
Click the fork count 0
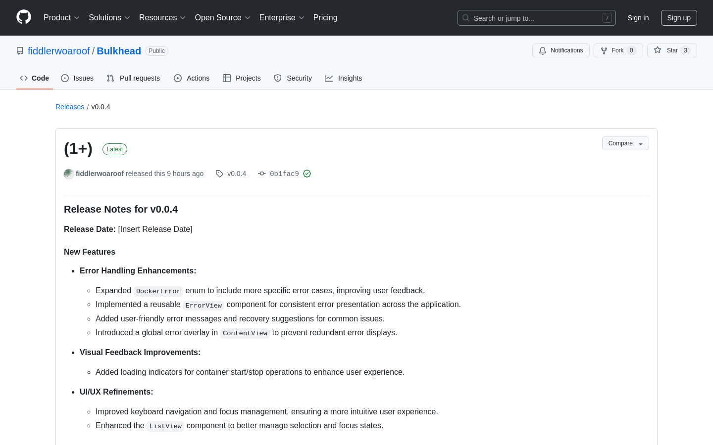(x=631, y=50)
